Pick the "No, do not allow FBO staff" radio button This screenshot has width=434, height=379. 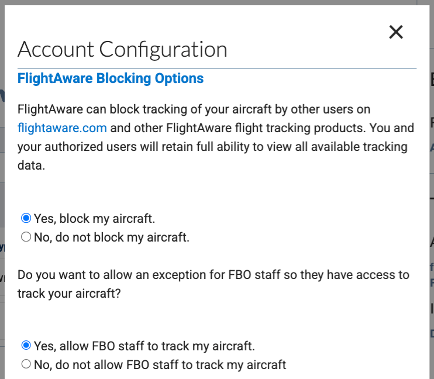coord(26,364)
